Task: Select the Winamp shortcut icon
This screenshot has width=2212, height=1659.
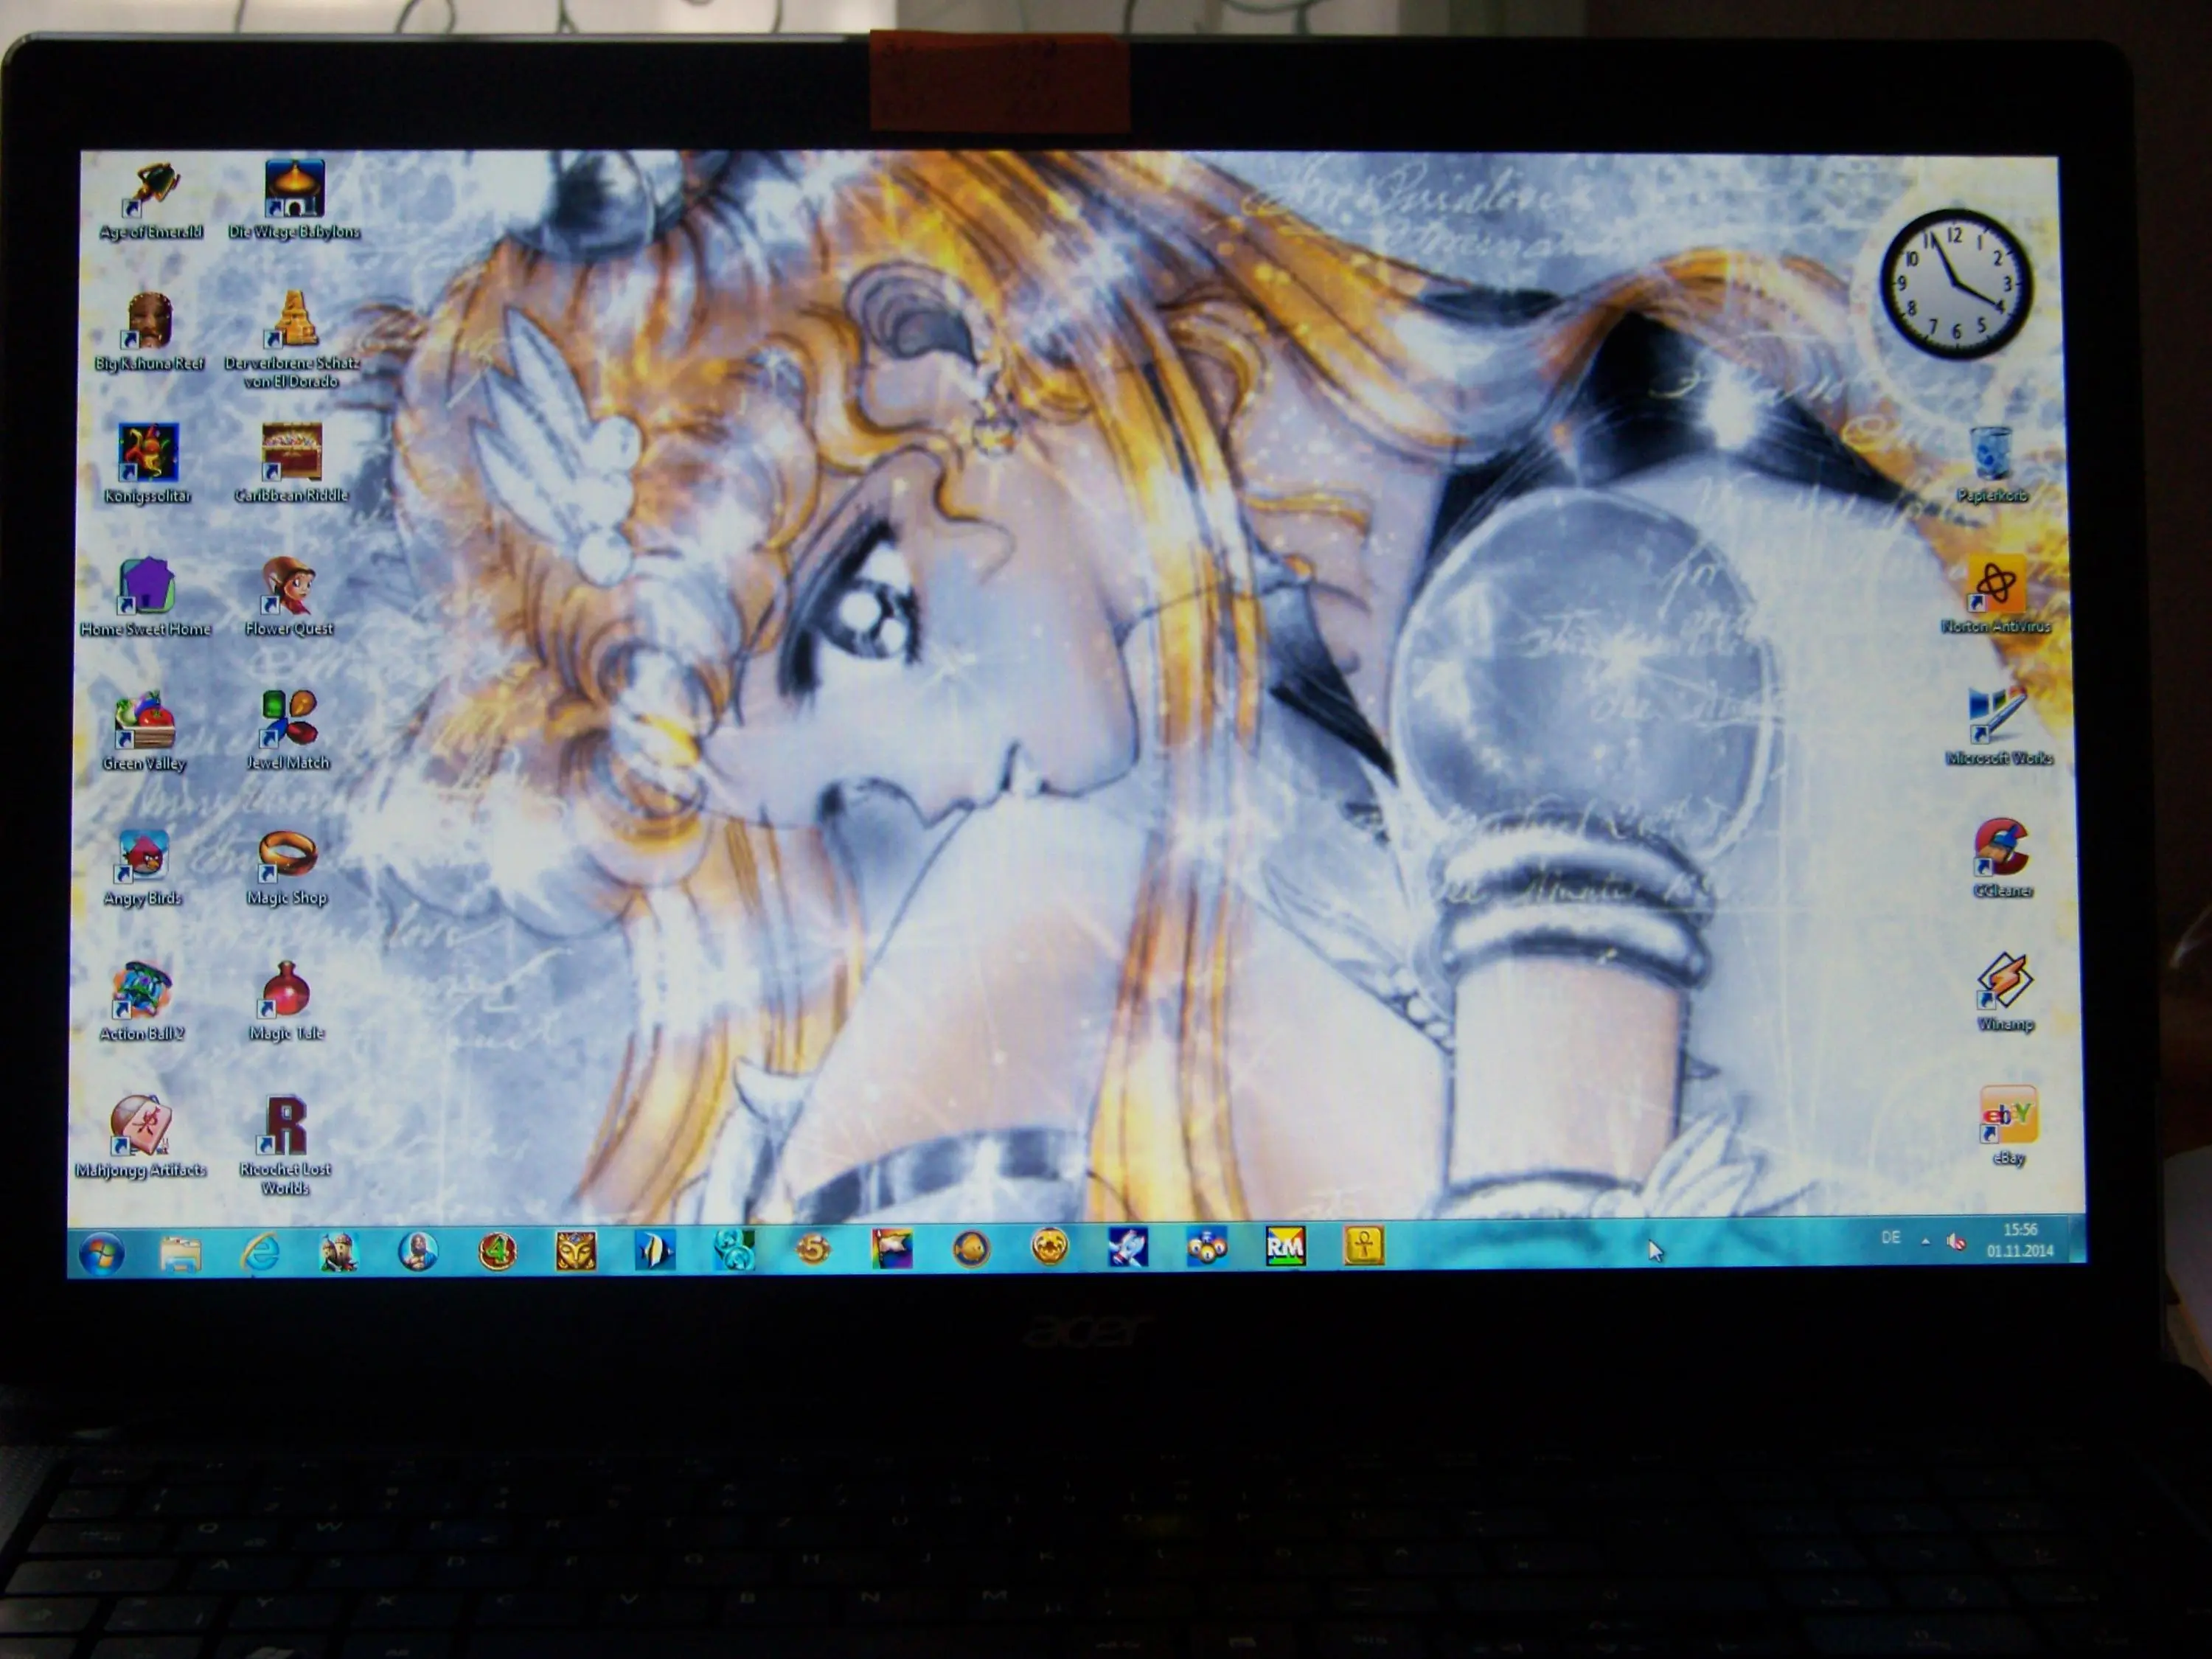Action: (2004, 981)
